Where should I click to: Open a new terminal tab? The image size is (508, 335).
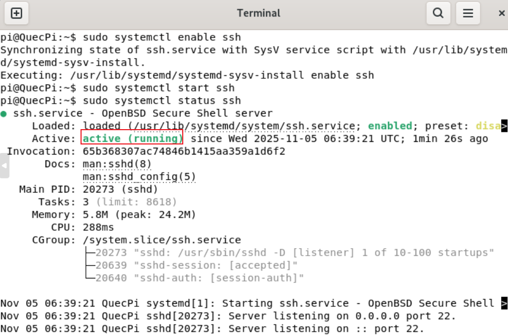point(16,13)
